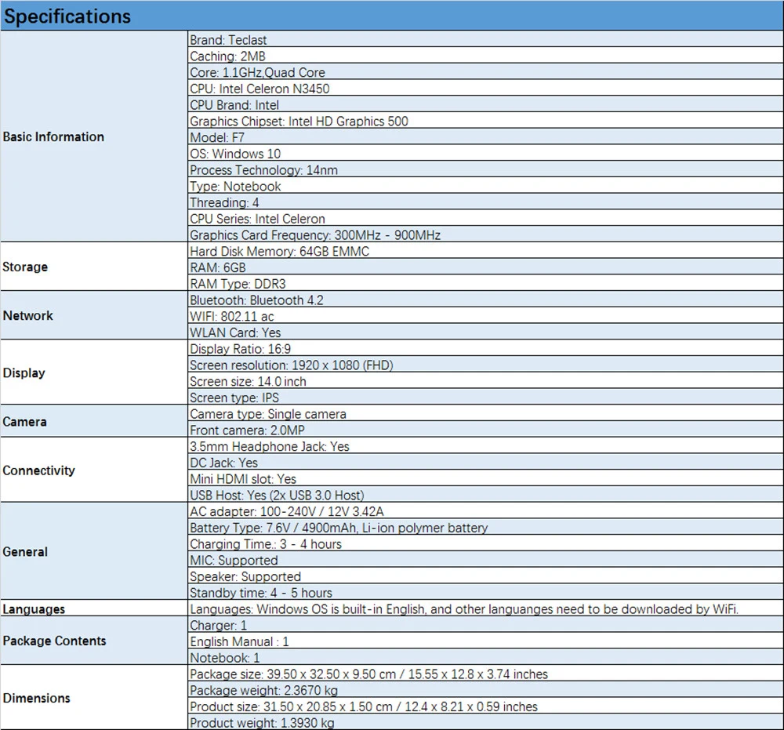Select 'CPU: Intel Celeron N3450' row
Screen dimensions: 784x730
(485, 88)
